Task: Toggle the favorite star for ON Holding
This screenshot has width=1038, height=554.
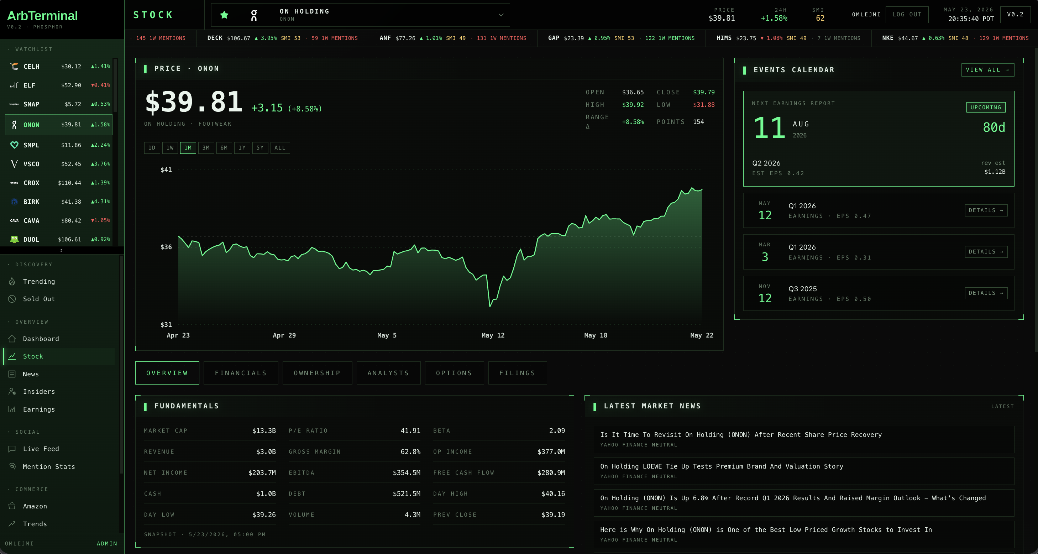Action: coord(225,15)
